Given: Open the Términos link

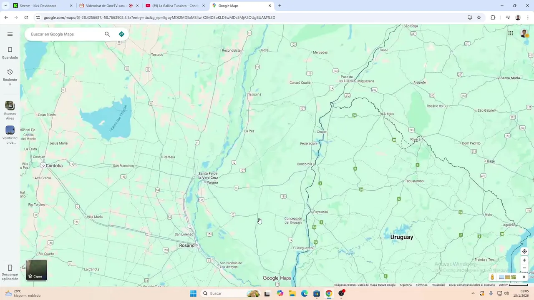Looking at the screenshot, I should click(421, 285).
